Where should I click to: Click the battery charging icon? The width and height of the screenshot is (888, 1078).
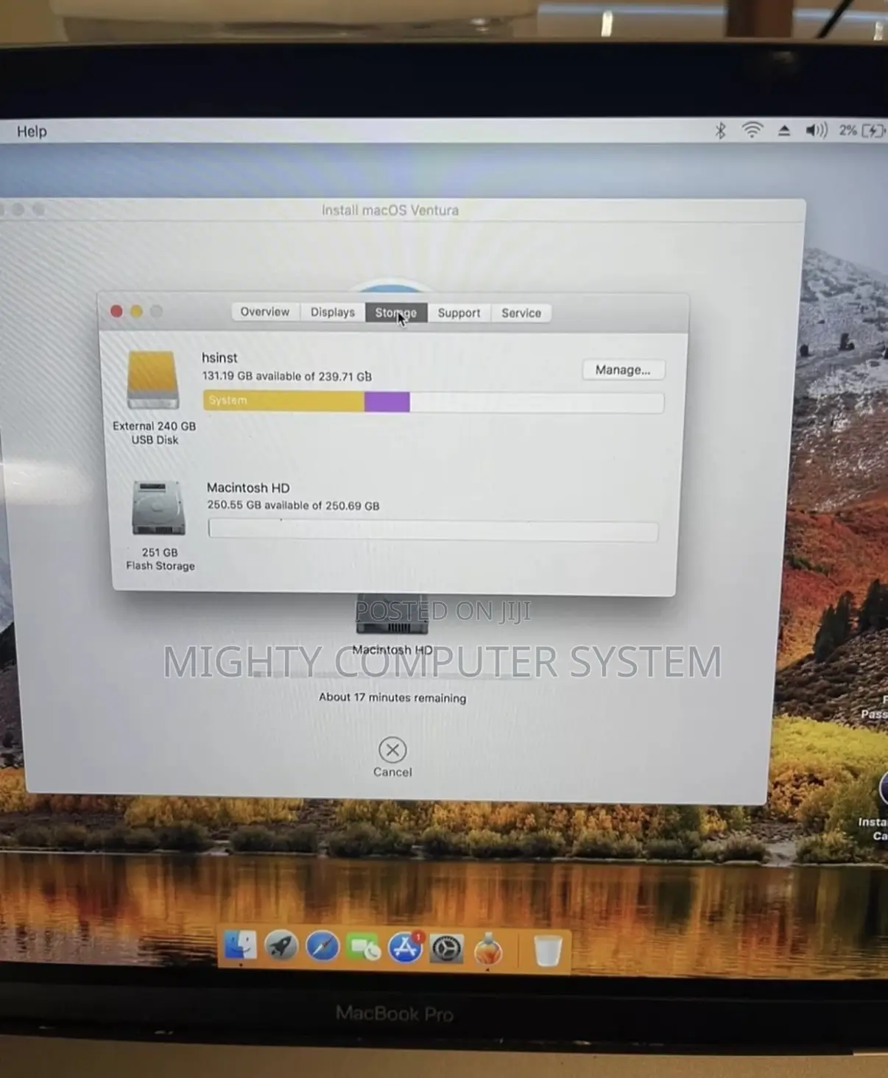tap(873, 130)
